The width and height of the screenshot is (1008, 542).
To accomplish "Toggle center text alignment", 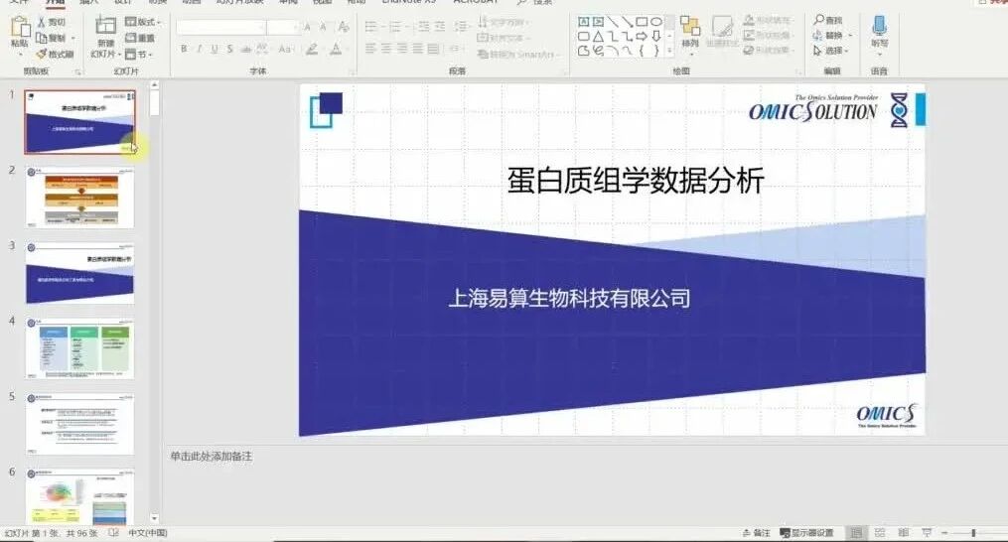I will pos(385,49).
